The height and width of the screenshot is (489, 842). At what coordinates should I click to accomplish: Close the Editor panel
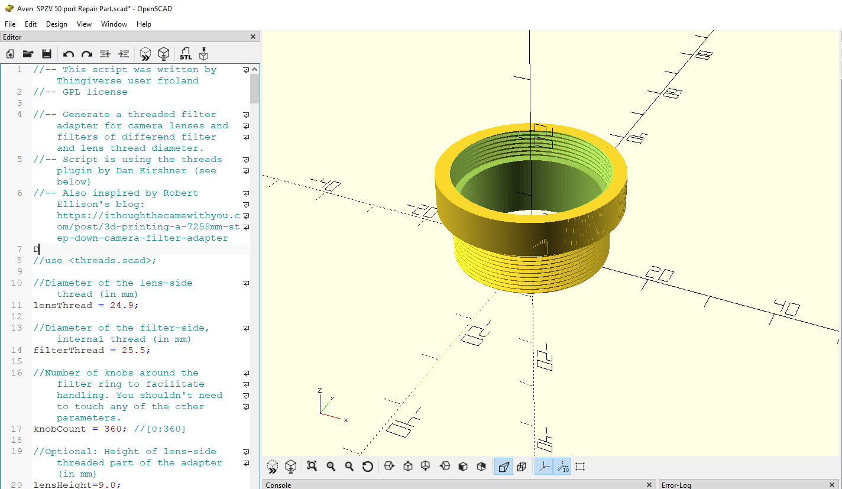click(x=254, y=37)
